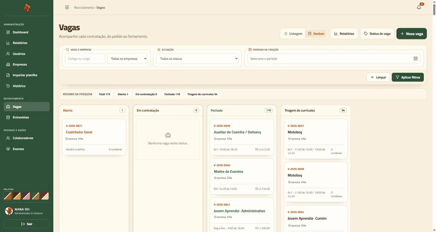The height and width of the screenshot is (232, 436).
Task: Select the last palette swatch, dark red and cream
Action: [45, 196]
